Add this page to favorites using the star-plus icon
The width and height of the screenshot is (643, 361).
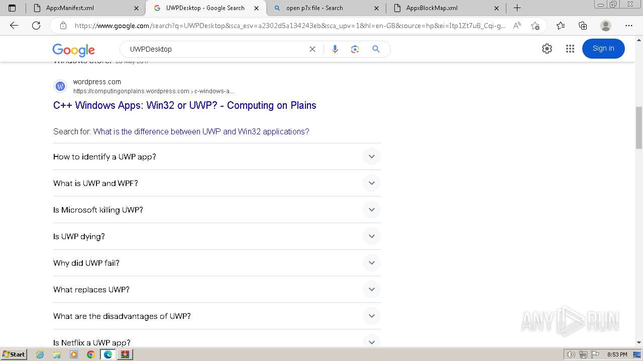pyautogui.click(x=535, y=26)
